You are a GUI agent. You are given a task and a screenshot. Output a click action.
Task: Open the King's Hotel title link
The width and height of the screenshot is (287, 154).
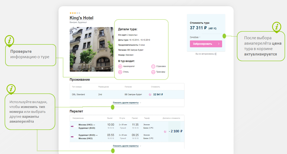82,18
